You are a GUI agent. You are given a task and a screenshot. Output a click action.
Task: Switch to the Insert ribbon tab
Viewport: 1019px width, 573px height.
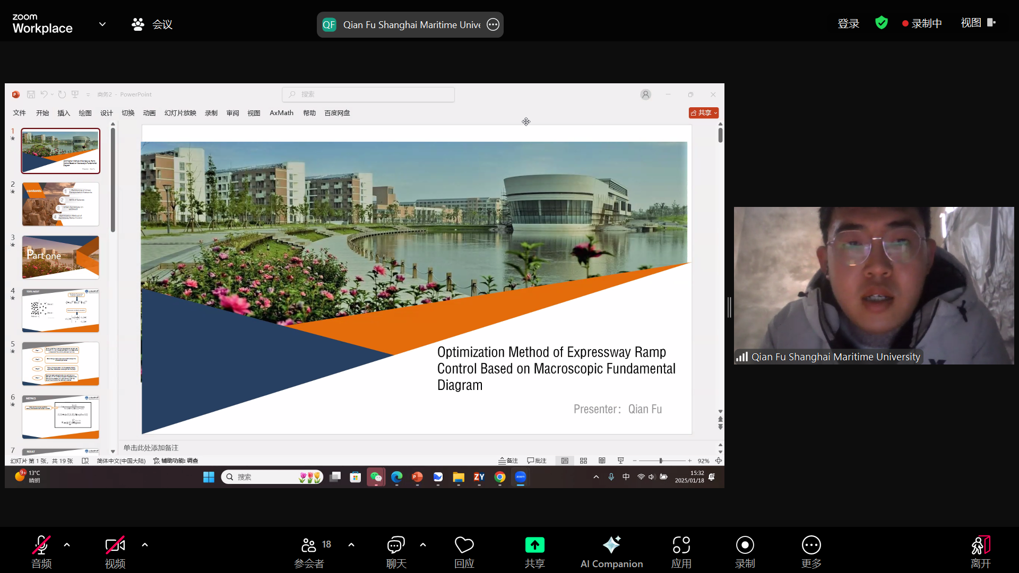pos(64,113)
